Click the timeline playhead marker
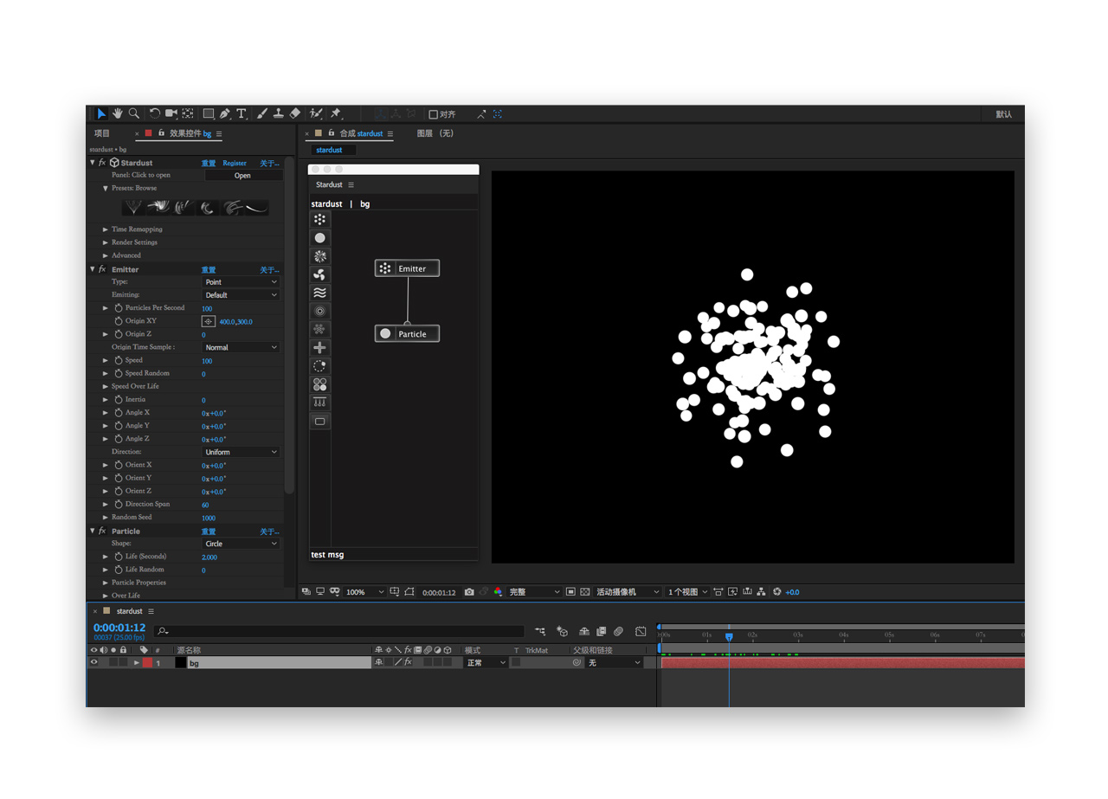Screen dimensions: 1108x799 (729, 636)
